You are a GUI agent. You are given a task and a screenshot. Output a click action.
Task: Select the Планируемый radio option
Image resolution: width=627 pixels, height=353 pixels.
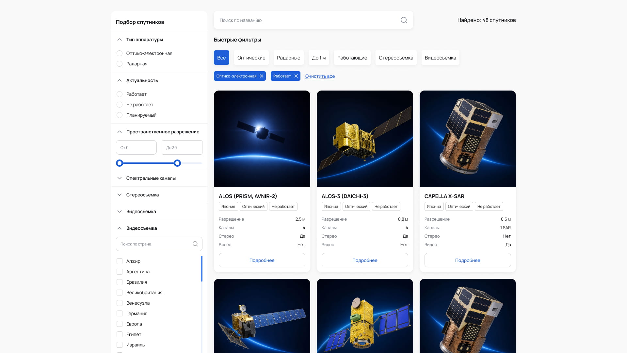coord(120,115)
